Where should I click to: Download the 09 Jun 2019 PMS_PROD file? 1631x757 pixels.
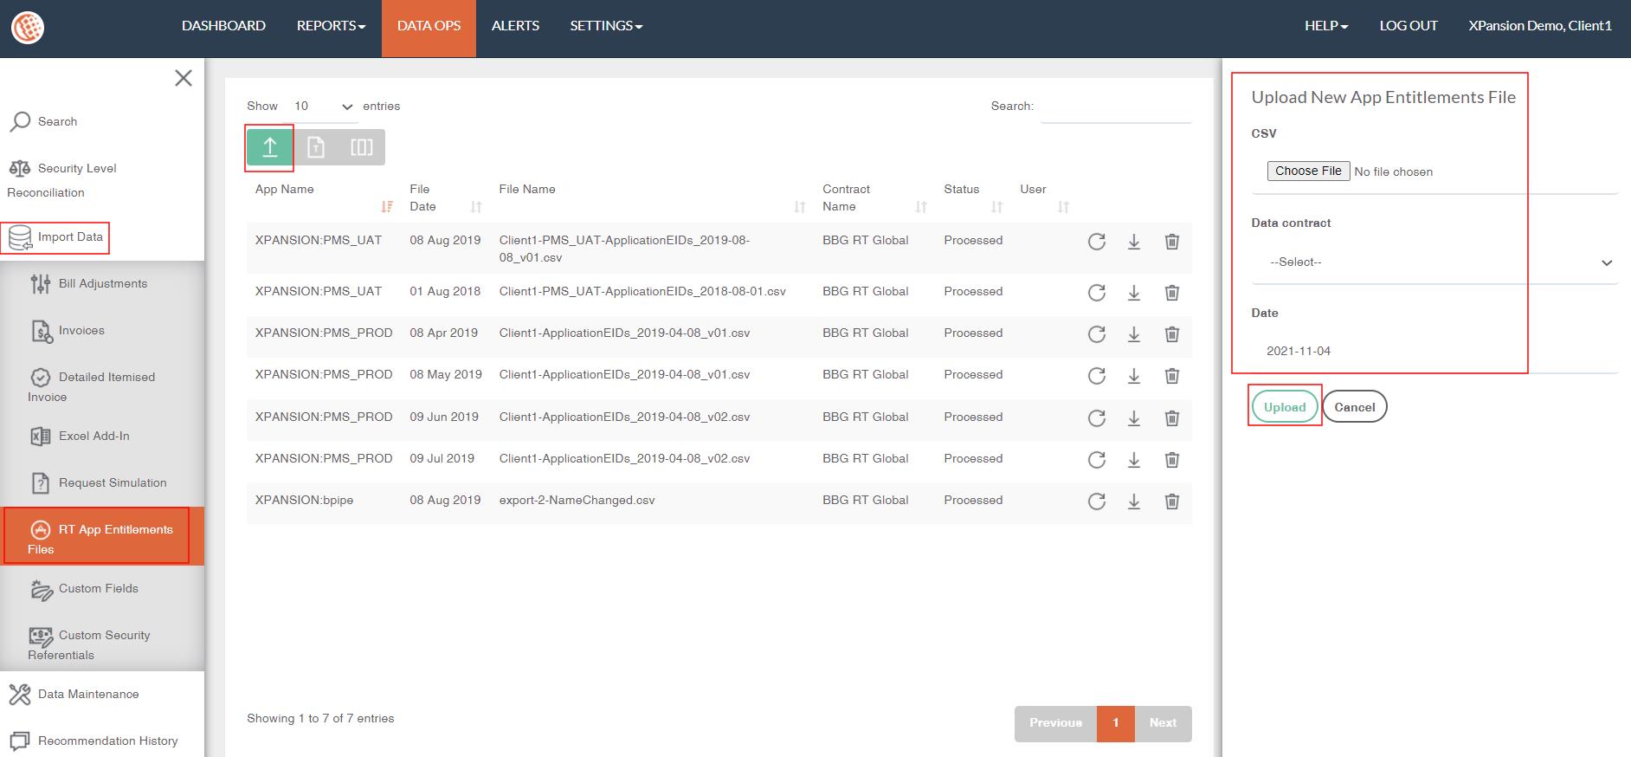click(1133, 418)
